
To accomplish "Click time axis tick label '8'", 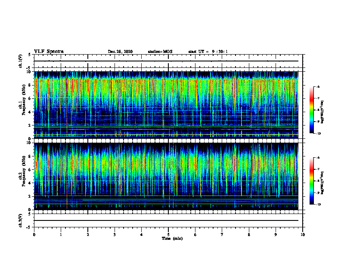I will (x=249, y=235).
